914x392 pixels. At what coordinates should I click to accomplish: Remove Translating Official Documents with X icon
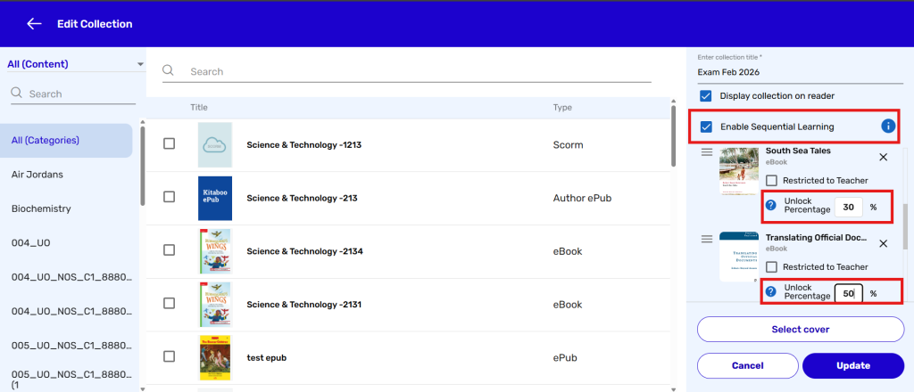883,243
